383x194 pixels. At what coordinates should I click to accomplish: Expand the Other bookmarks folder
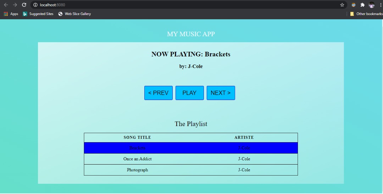click(x=366, y=14)
